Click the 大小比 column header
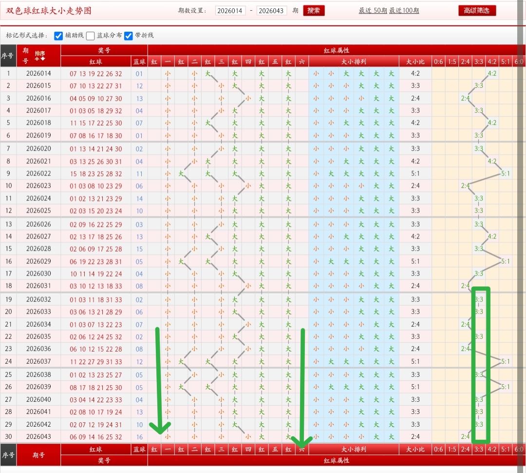 [x=415, y=61]
